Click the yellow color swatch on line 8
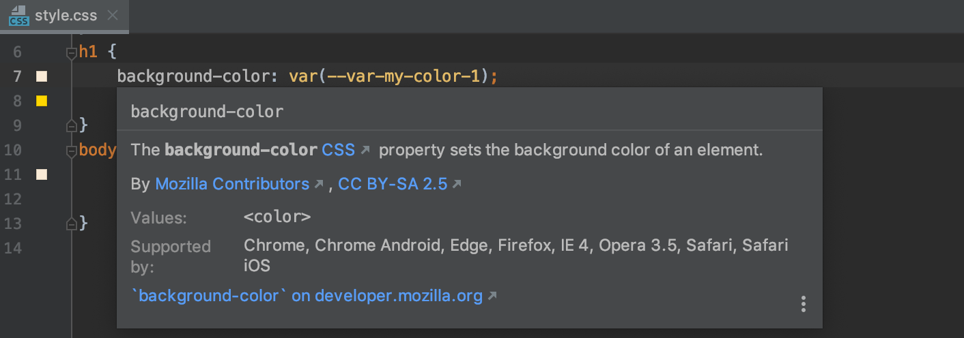The width and height of the screenshot is (964, 338). tap(42, 101)
